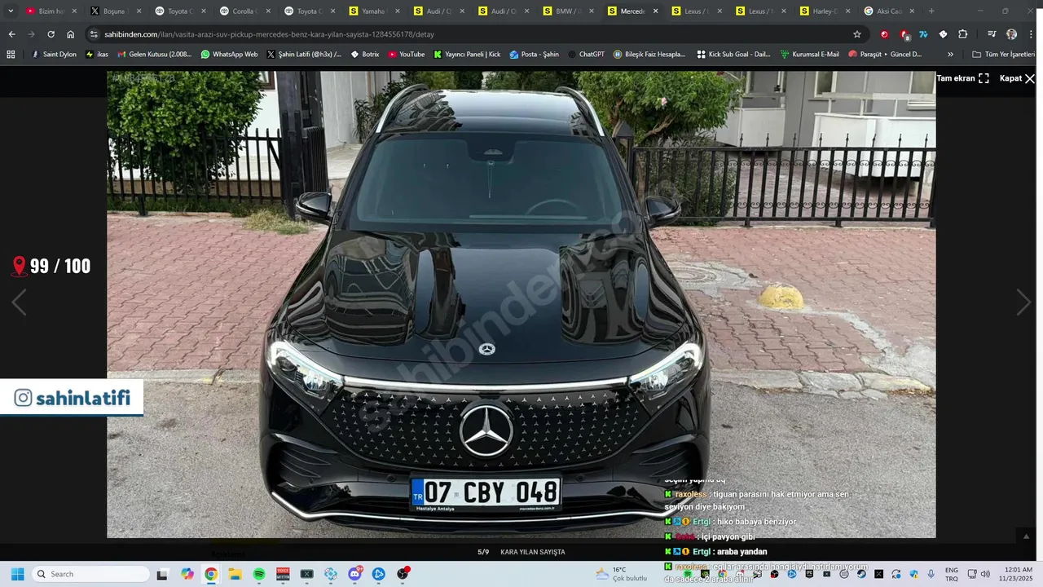Viewport: 1043px width, 587px height.
Task: Click the Tam ekran fullscreen button
Action: [x=962, y=78]
